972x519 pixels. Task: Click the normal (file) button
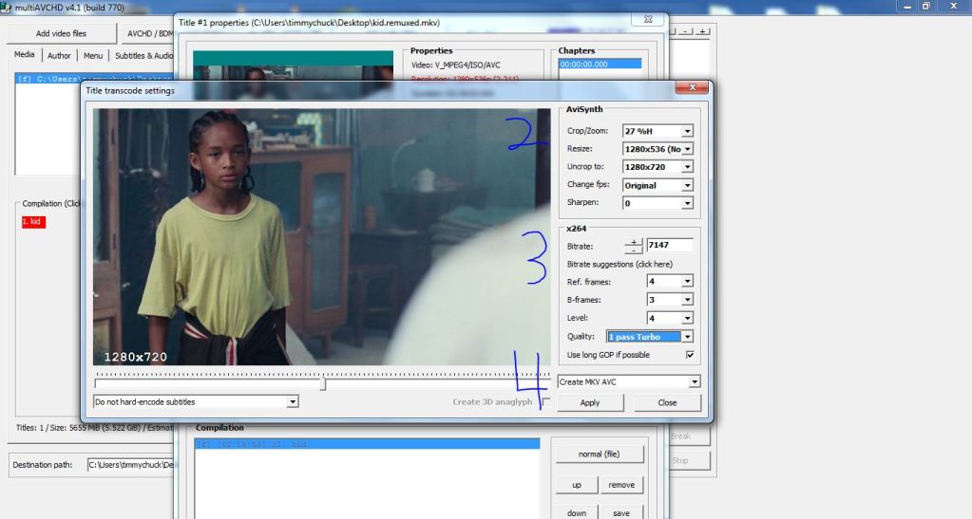pos(600,454)
